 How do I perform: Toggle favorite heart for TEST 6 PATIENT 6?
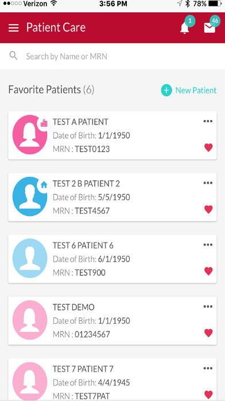click(208, 271)
